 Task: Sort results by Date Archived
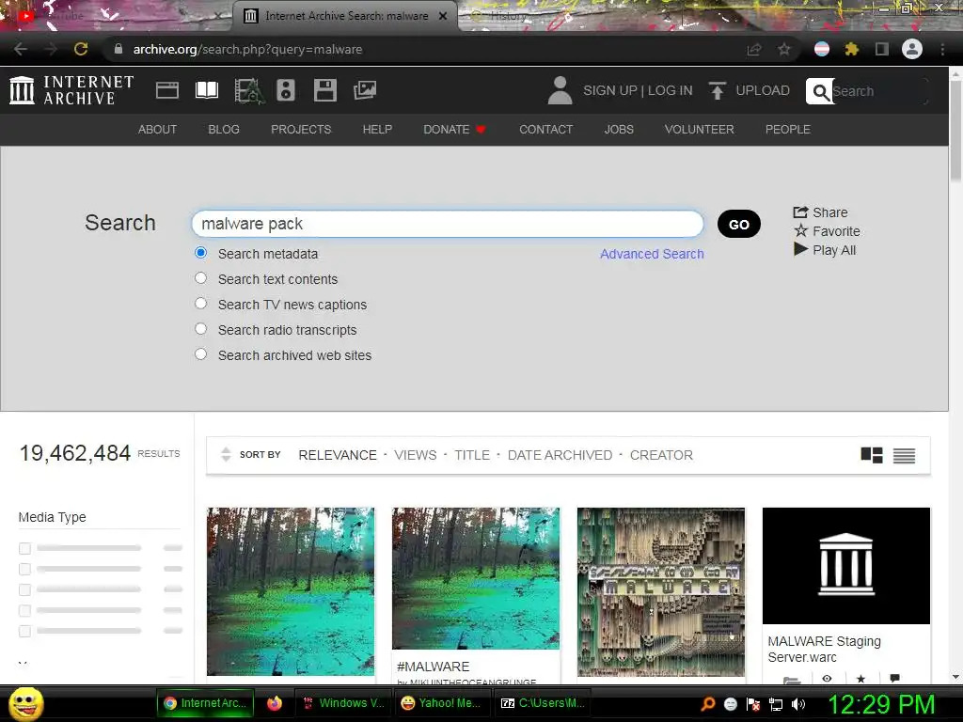pyautogui.click(x=560, y=455)
